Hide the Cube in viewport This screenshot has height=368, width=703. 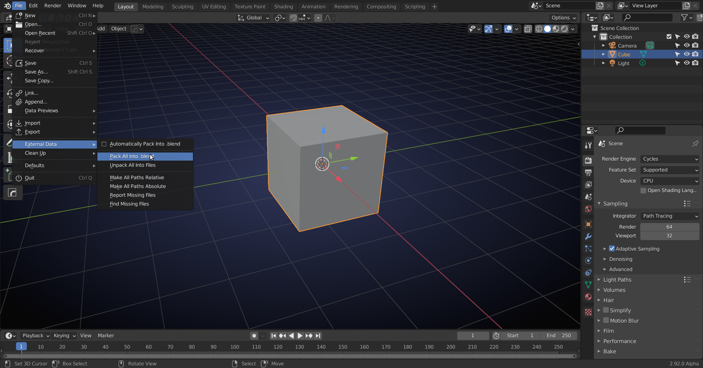click(x=687, y=55)
